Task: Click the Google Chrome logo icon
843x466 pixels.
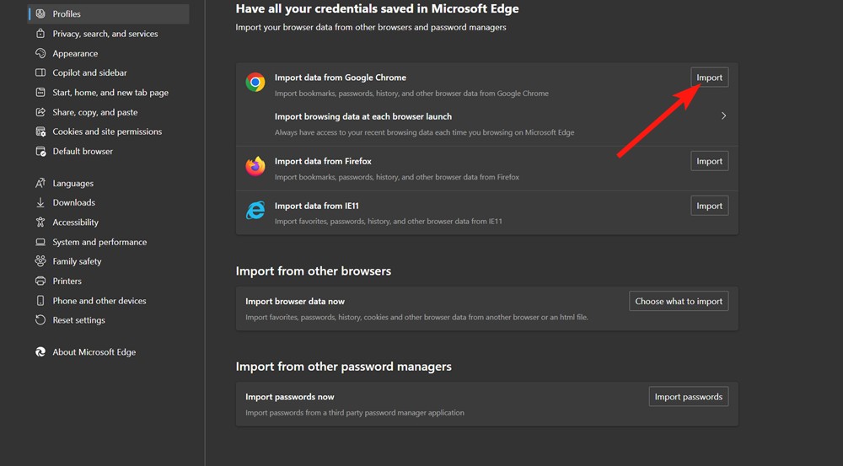Action: (255, 82)
